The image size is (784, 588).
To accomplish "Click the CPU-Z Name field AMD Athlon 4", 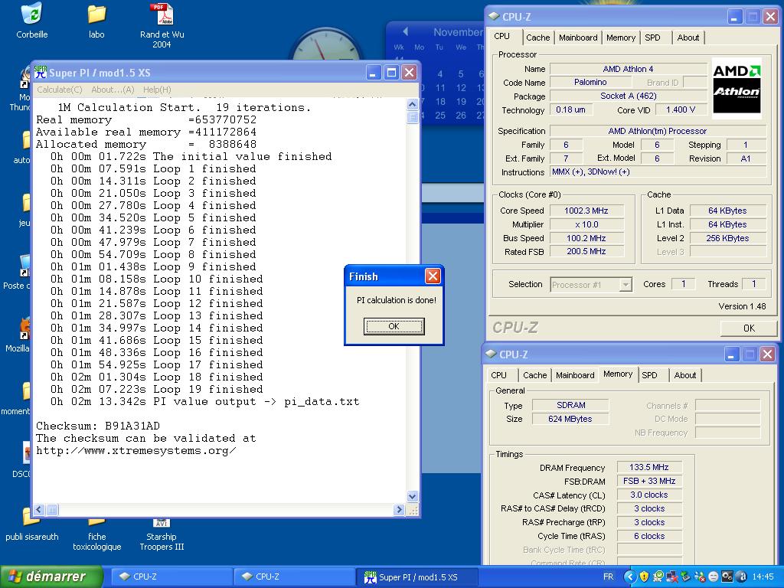I will coord(628,69).
